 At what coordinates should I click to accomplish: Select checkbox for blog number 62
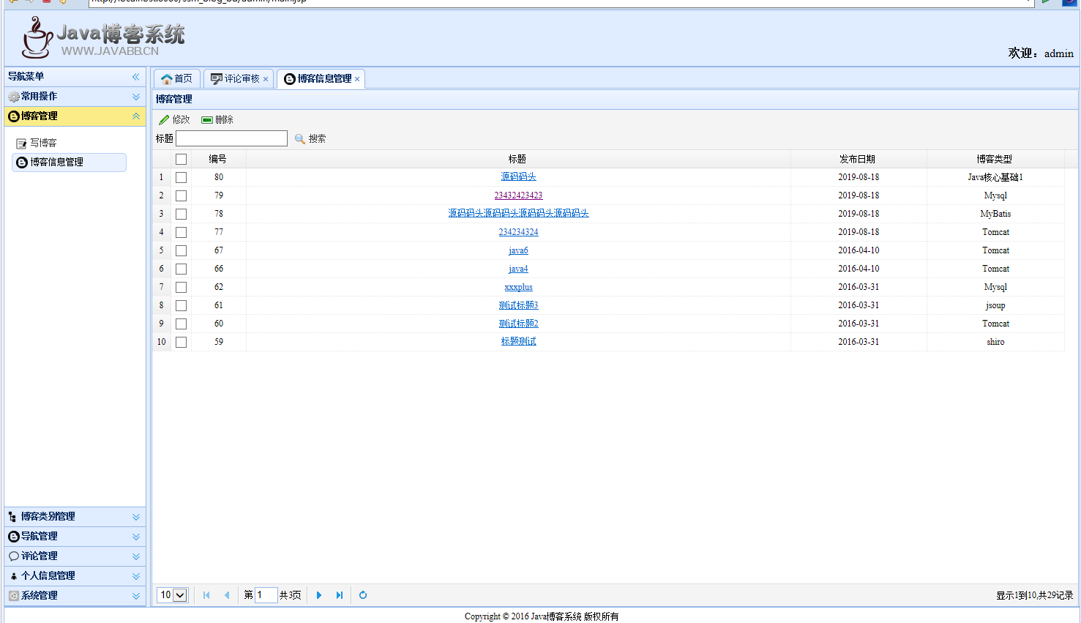tap(182, 288)
